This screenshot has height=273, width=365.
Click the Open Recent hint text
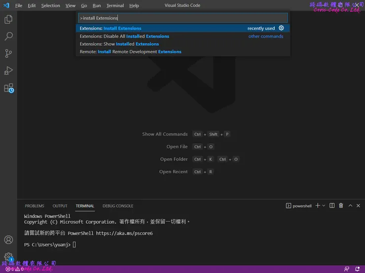[173, 172]
